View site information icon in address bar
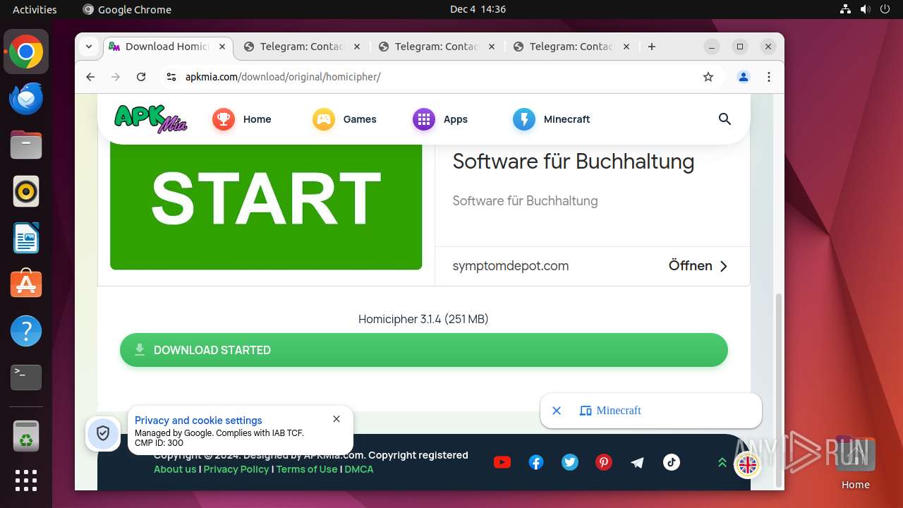 [x=171, y=77]
